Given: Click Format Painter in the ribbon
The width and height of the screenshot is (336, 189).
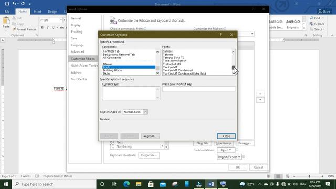Looking at the screenshot, I should coord(24,29).
